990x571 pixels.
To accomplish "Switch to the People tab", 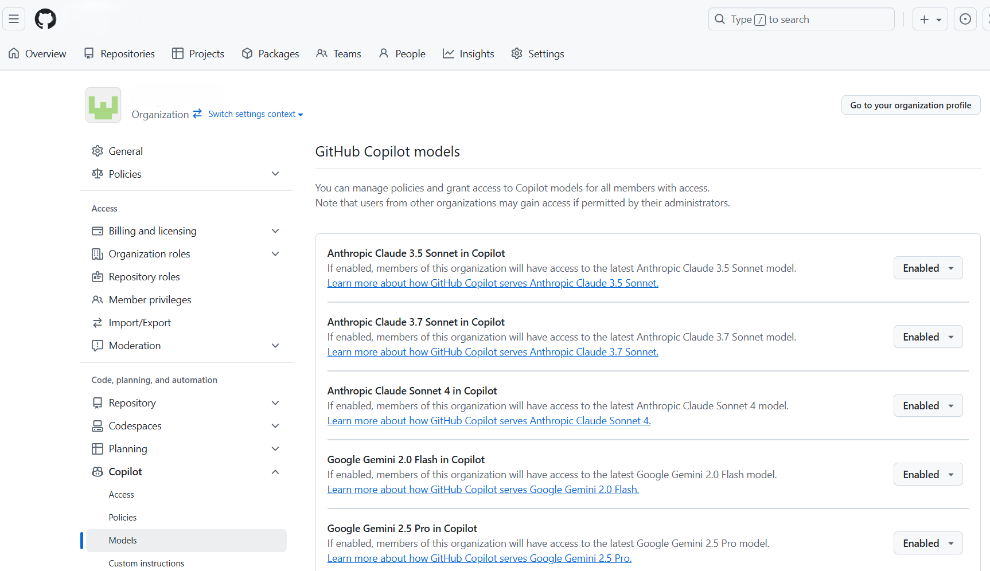I will tap(402, 53).
